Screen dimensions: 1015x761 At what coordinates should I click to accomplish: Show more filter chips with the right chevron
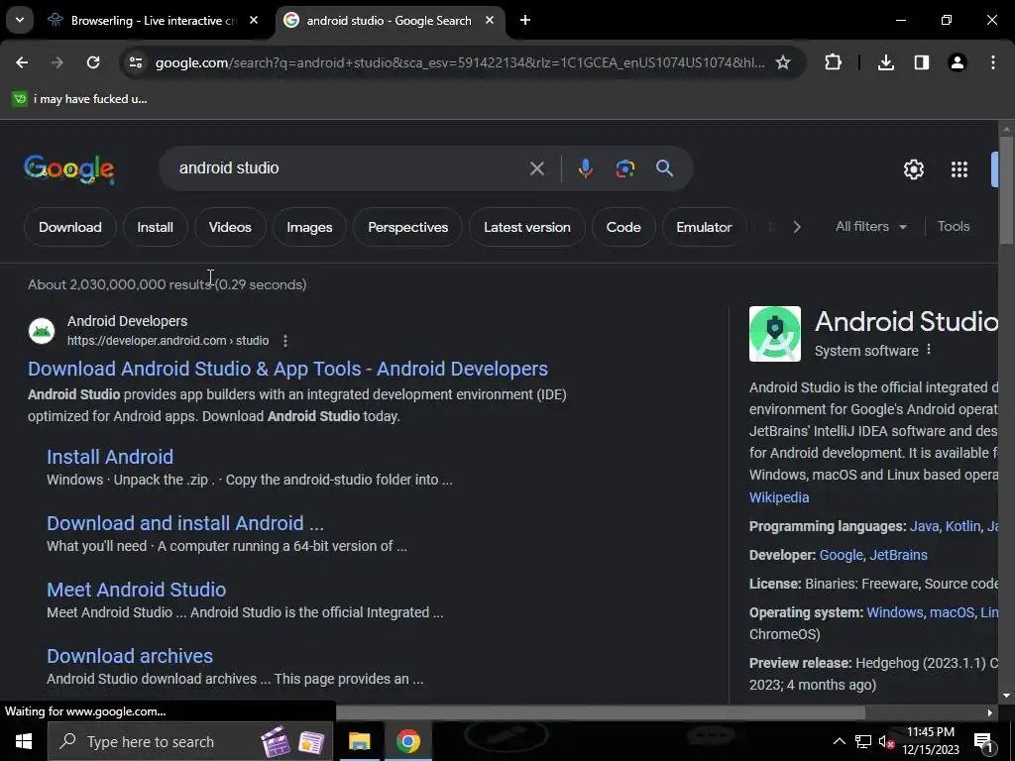click(x=797, y=227)
